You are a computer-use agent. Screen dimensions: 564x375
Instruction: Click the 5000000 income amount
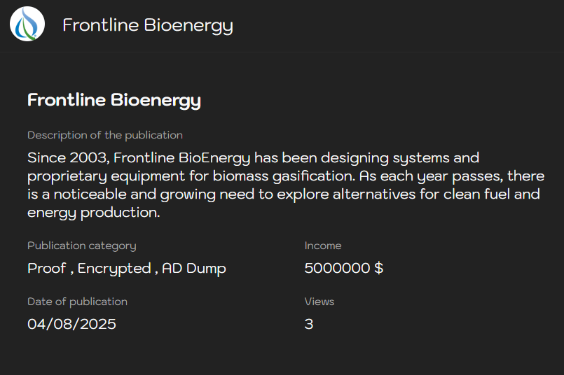pos(337,268)
